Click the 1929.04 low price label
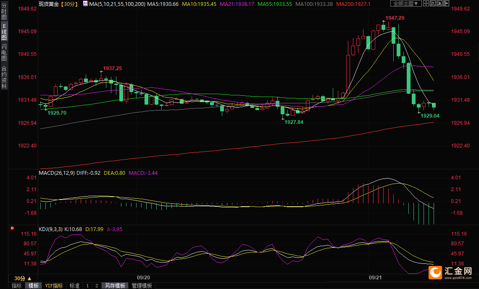 [x=430, y=116]
